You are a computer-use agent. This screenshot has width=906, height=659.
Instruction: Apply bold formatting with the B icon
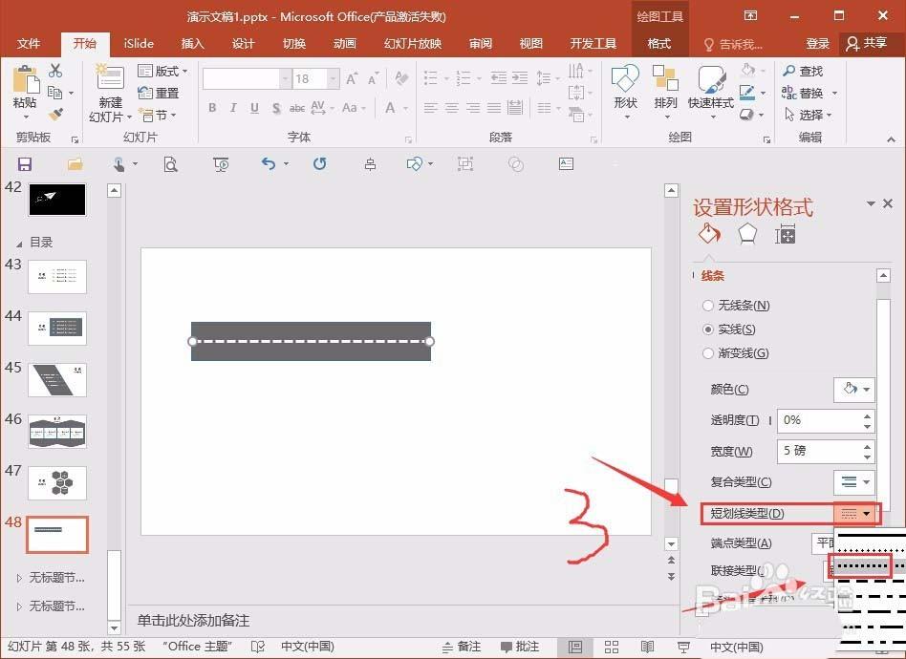(x=212, y=108)
